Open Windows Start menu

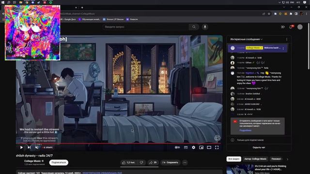coord(3,2)
